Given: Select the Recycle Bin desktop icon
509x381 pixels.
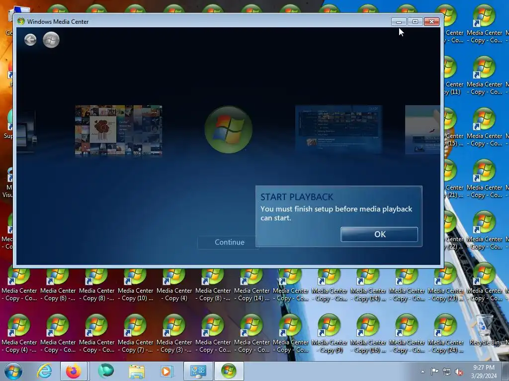Looking at the screenshot, I should (x=484, y=330).
